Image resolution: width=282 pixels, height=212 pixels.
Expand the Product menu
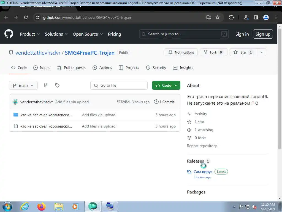[30, 34]
